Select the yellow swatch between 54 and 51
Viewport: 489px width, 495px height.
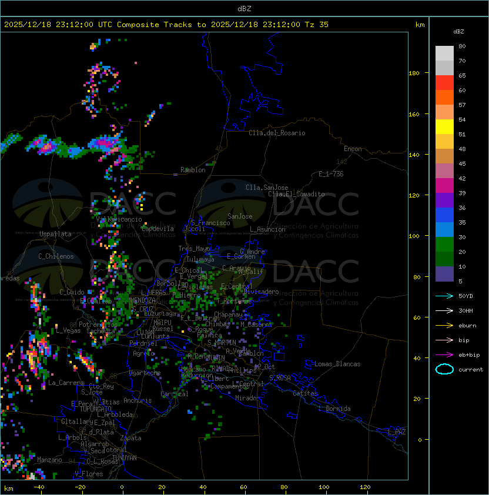(x=444, y=127)
